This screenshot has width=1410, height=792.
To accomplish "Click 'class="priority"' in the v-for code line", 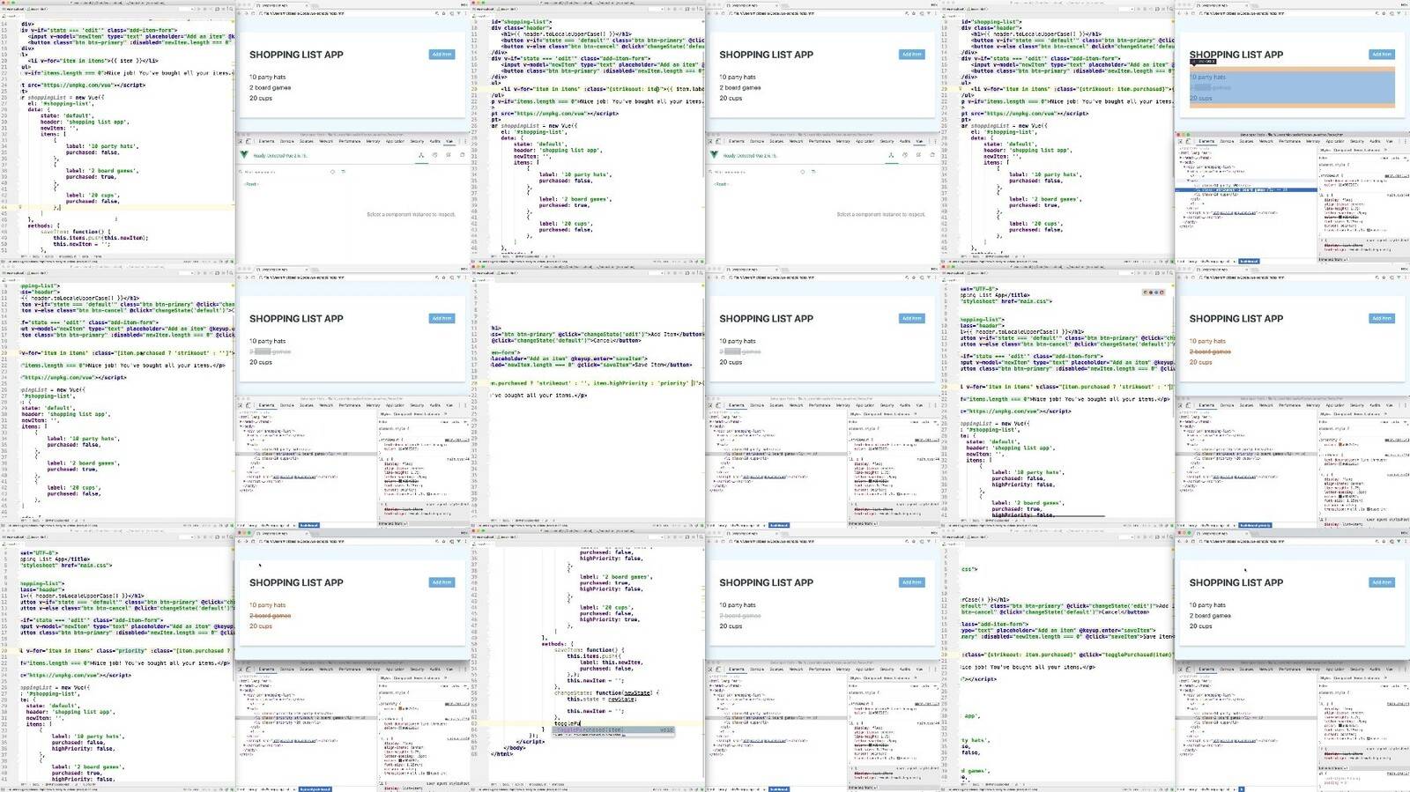I will tap(122, 651).
